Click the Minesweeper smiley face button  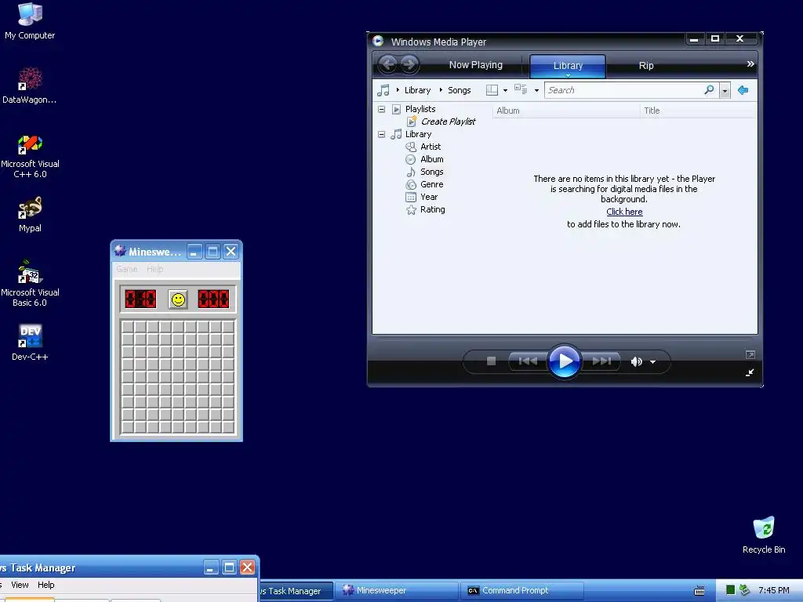click(178, 299)
